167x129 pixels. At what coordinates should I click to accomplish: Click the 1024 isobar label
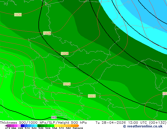[67, 84]
